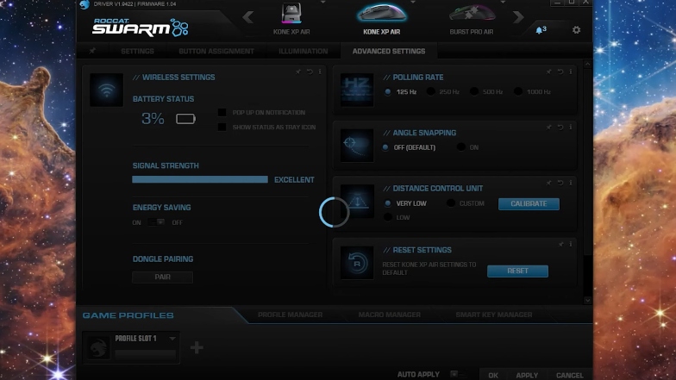
Task: Open notifications bell showing 3 alerts
Action: coord(541,29)
